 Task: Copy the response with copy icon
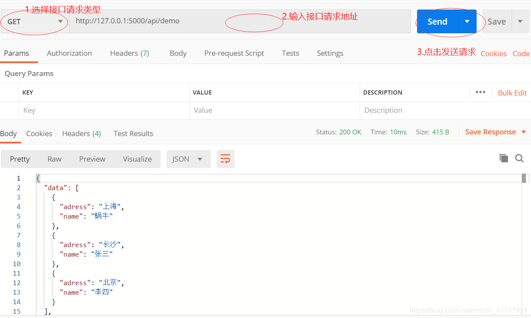pos(503,158)
